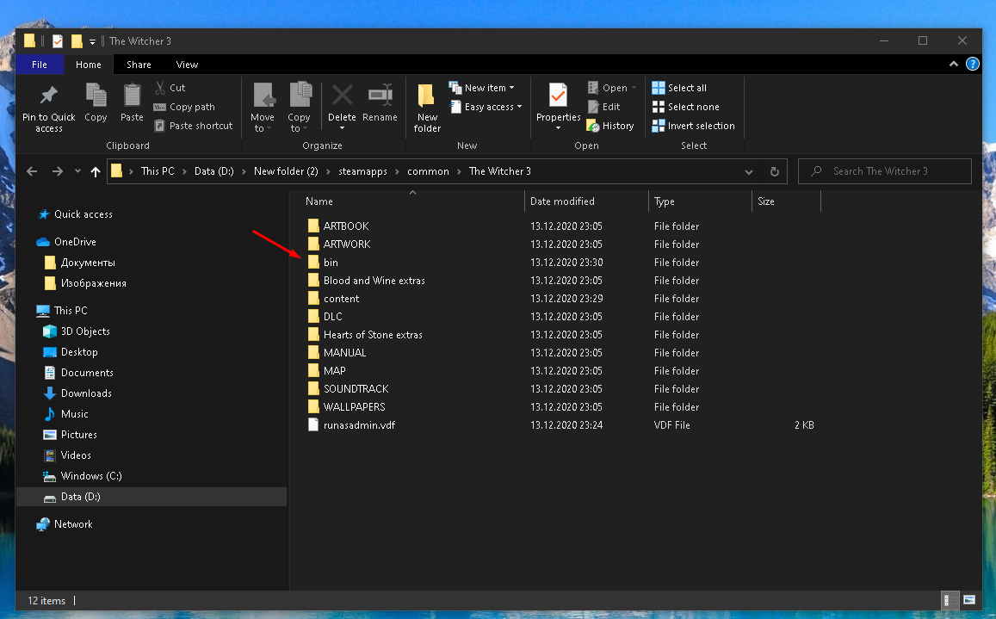Viewport: 996px width, 619px height.
Task: Click Data (D:) breadcrumb in address bar
Action: coord(214,171)
